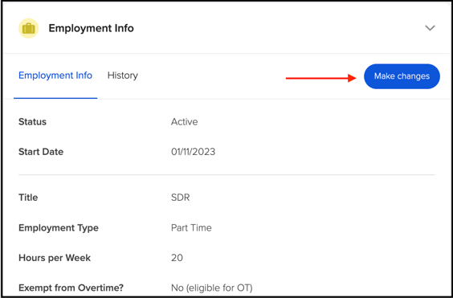Click the Start Date label
453x298 pixels.
point(41,152)
